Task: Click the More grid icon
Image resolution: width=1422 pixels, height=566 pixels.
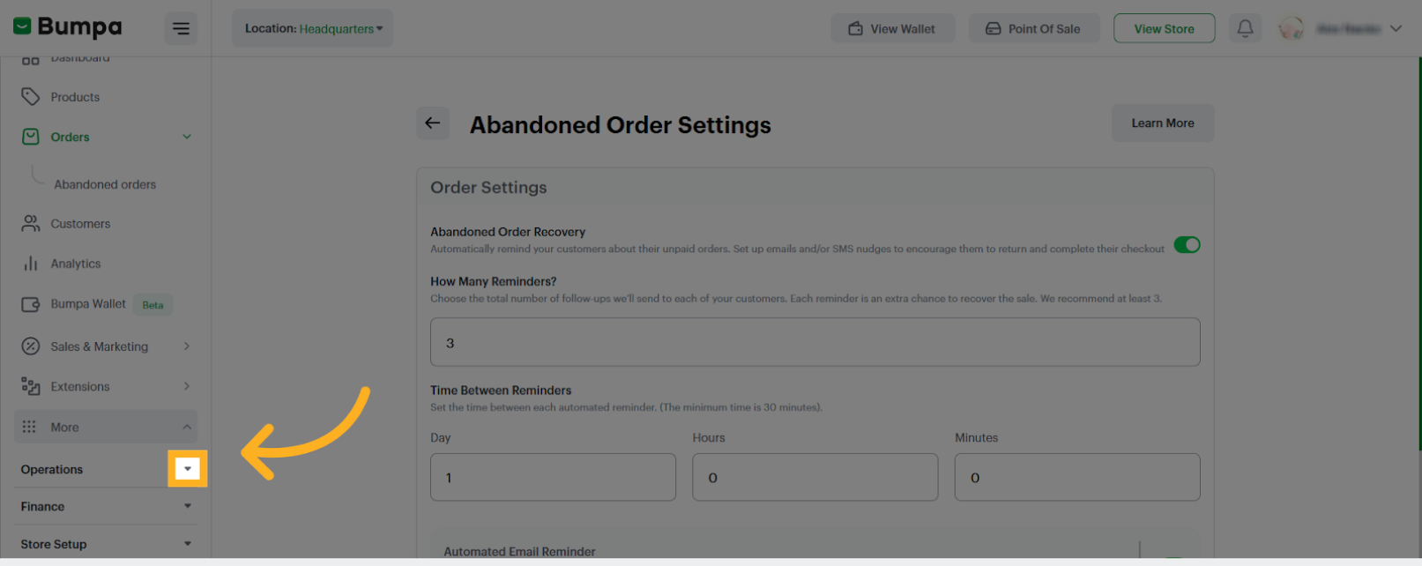Action: tap(29, 427)
